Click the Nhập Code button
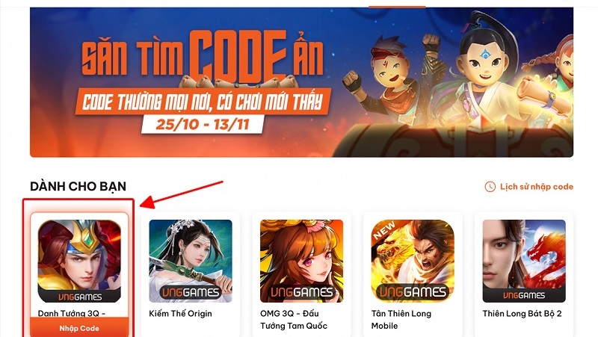Screen dimensions: 598x337 coord(79,328)
